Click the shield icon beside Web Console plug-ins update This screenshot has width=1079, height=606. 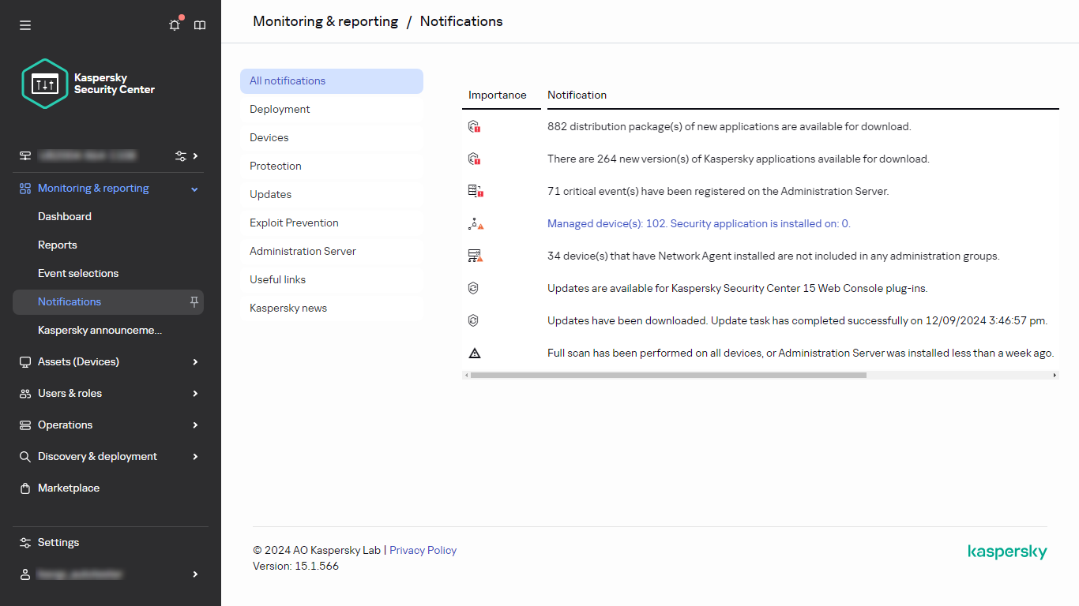point(474,288)
